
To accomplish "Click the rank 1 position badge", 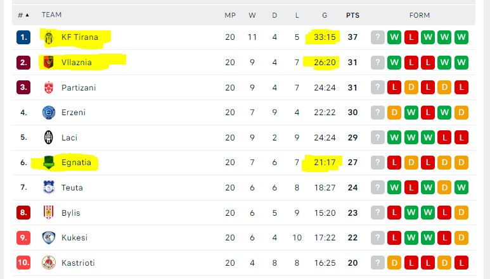I will pyautogui.click(x=23, y=37).
